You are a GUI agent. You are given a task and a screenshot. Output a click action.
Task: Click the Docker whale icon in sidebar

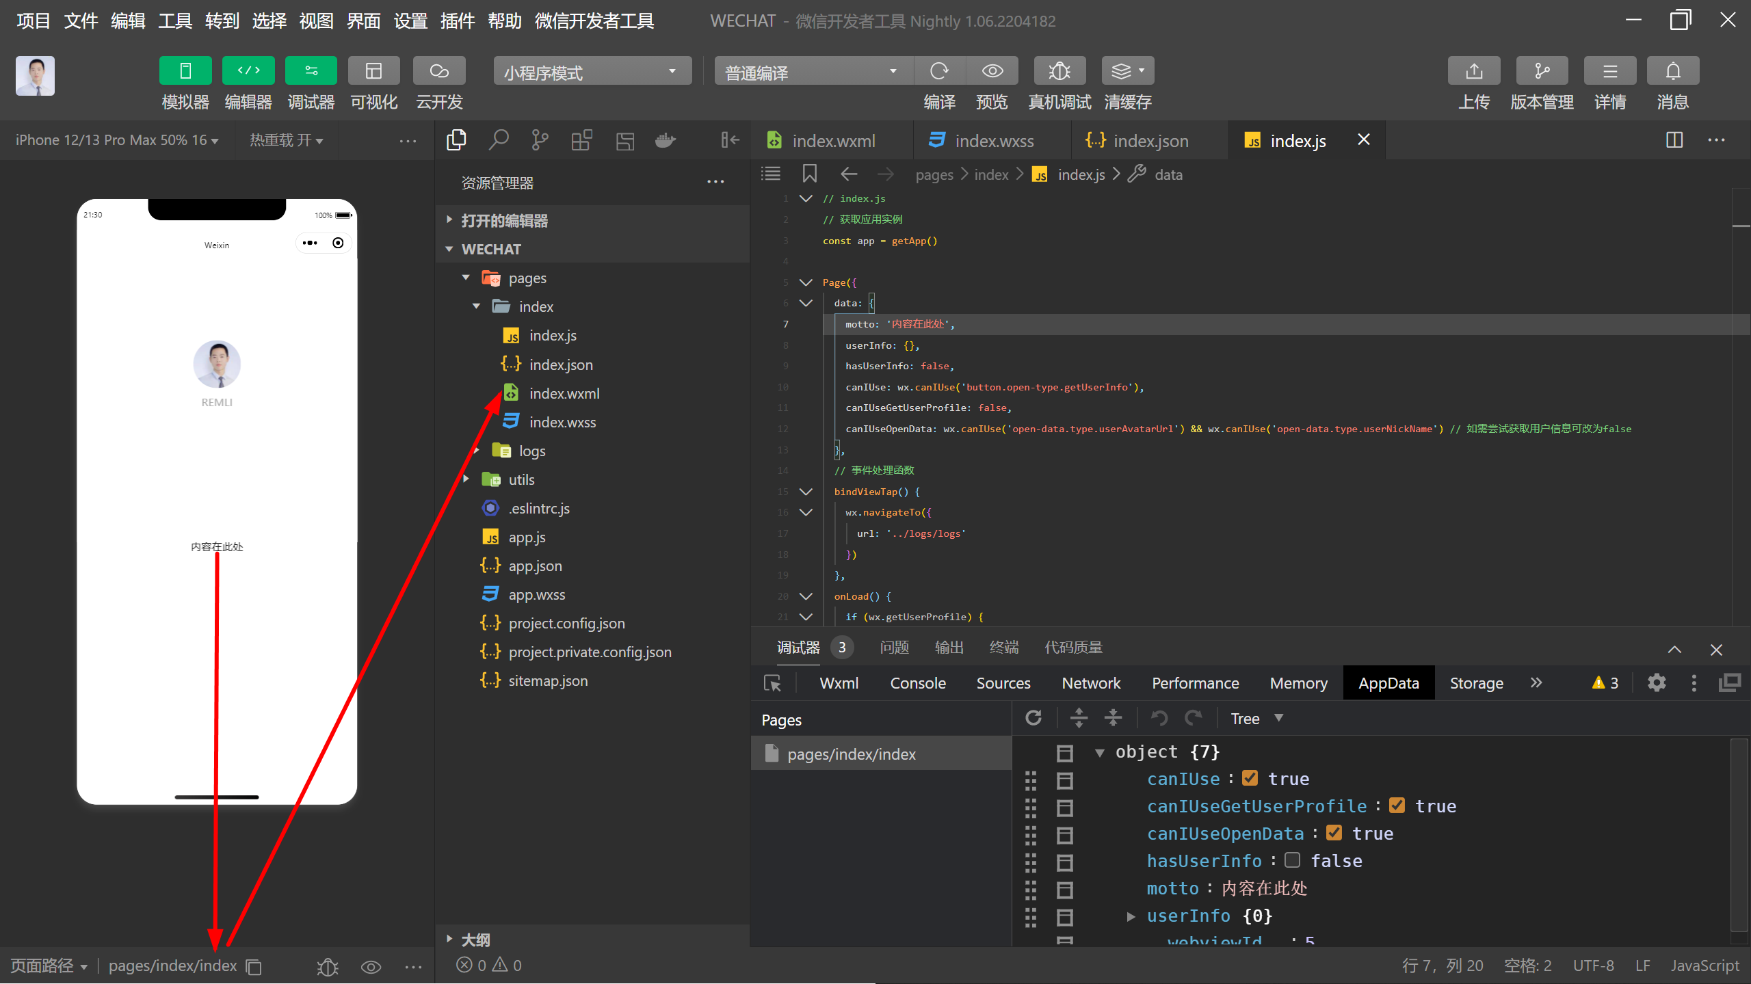click(x=665, y=141)
